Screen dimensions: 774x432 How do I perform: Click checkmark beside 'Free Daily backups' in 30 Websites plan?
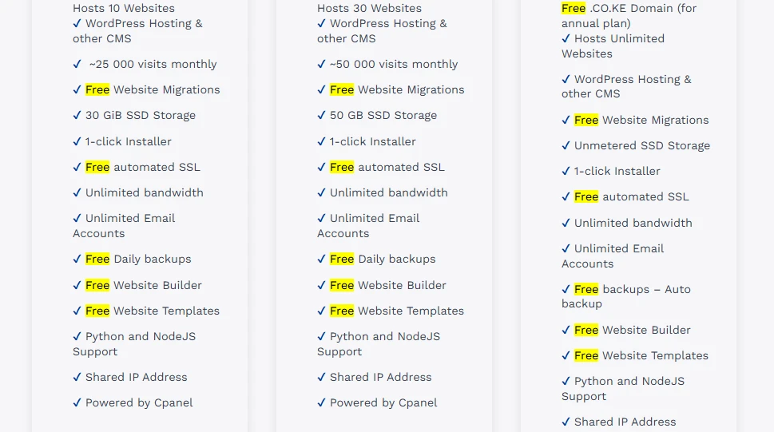(x=321, y=260)
